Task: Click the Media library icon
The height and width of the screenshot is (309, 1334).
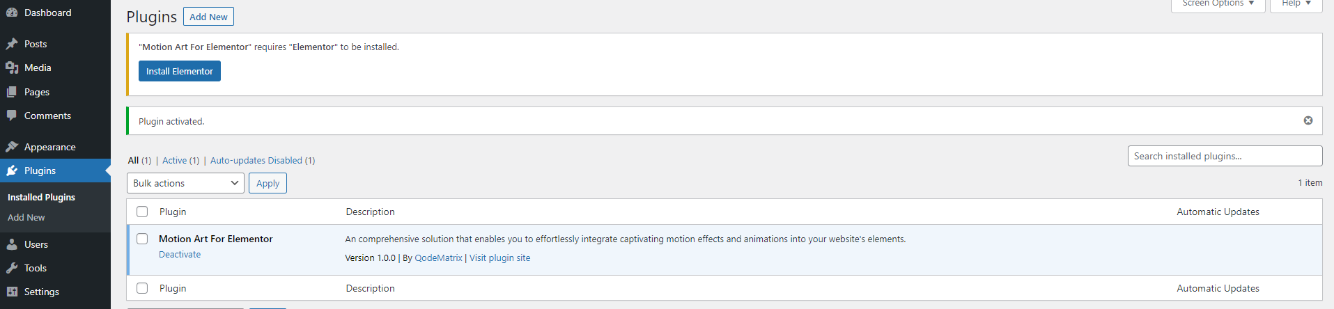Action: (12, 68)
